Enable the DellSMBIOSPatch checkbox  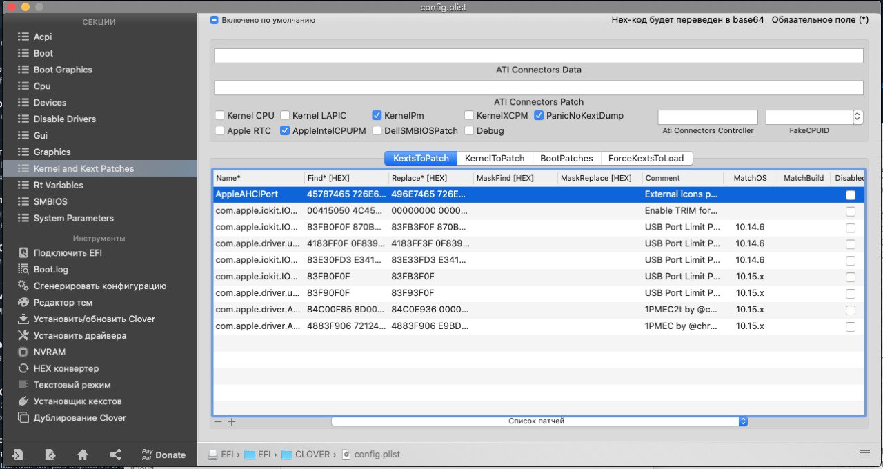(377, 130)
